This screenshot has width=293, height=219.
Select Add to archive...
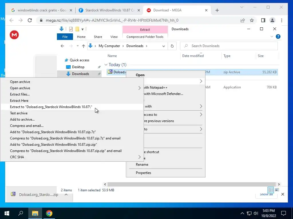coord(72,119)
